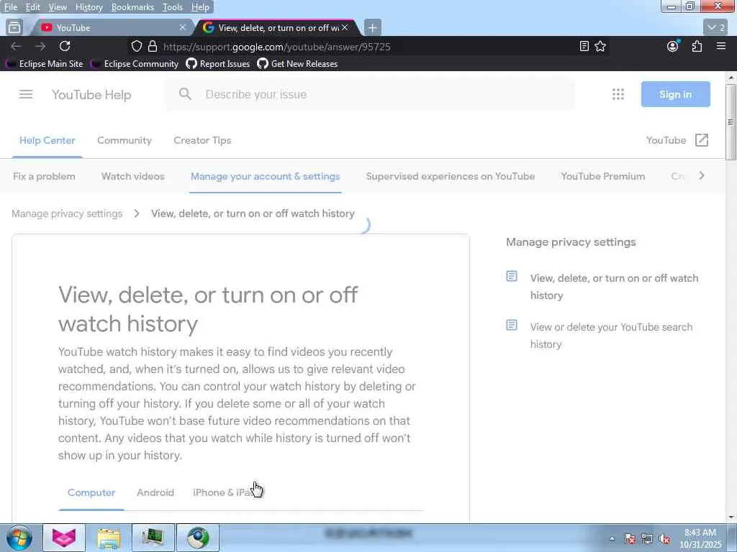Open sidebar link about YouTube search history
This screenshot has height=552, width=737.
(611, 336)
